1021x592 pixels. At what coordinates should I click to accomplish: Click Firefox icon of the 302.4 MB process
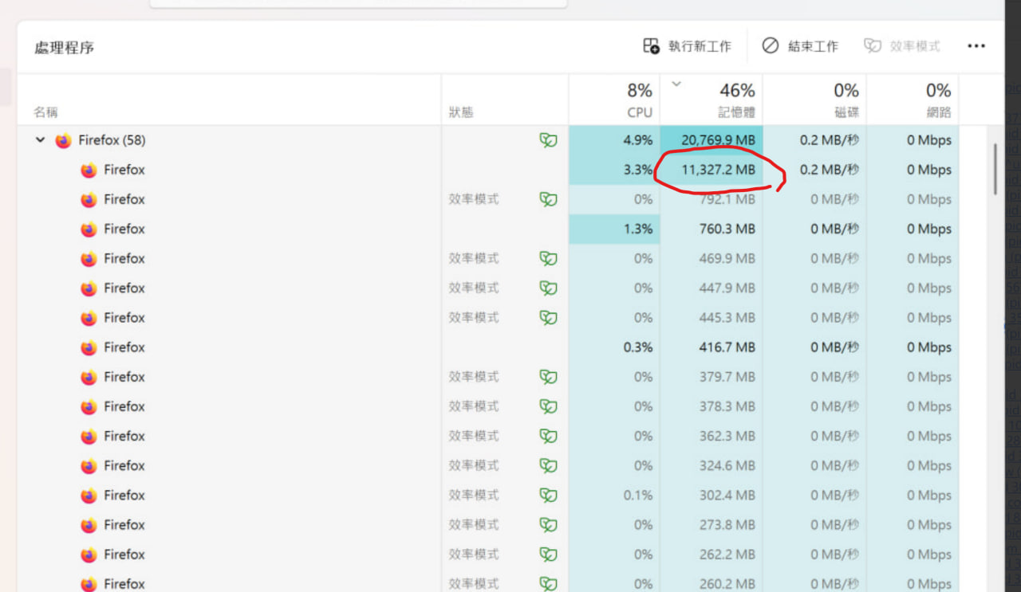89,496
